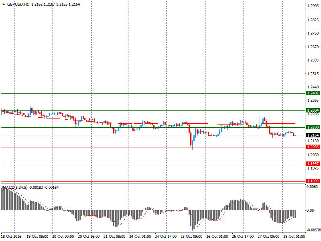Click the 19 Oct 08:00 time label
The width and height of the screenshot is (321, 241).
click(x=37, y=237)
